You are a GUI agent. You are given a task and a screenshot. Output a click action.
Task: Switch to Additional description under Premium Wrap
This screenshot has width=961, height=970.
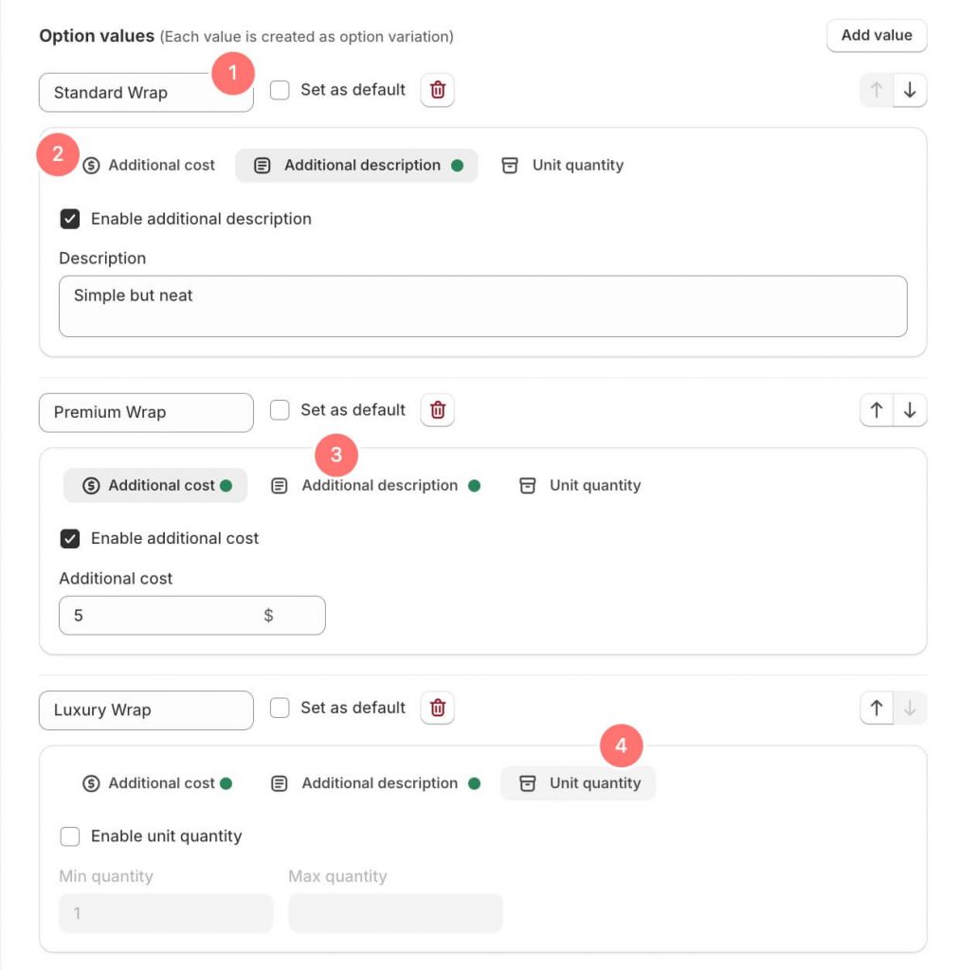click(375, 486)
